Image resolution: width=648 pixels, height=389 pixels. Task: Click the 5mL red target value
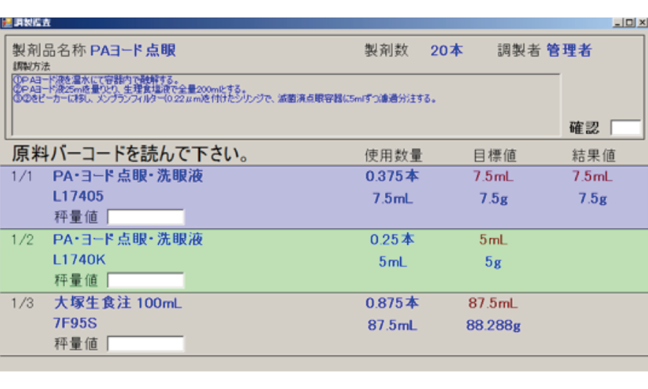(x=493, y=240)
